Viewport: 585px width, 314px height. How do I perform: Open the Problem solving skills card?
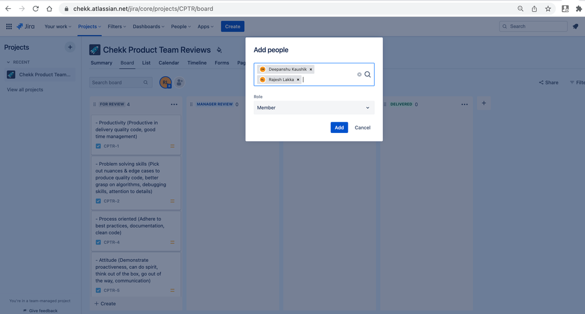[x=136, y=183]
